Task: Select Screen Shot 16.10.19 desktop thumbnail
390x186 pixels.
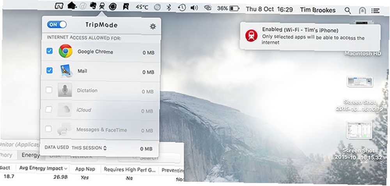Action: click(360, 82)
